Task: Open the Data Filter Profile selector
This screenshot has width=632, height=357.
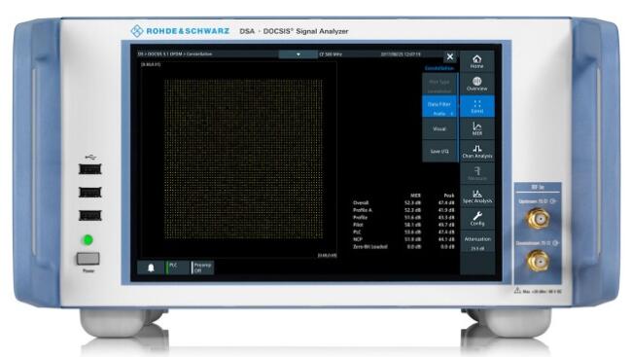Action: tap(439, 106)
